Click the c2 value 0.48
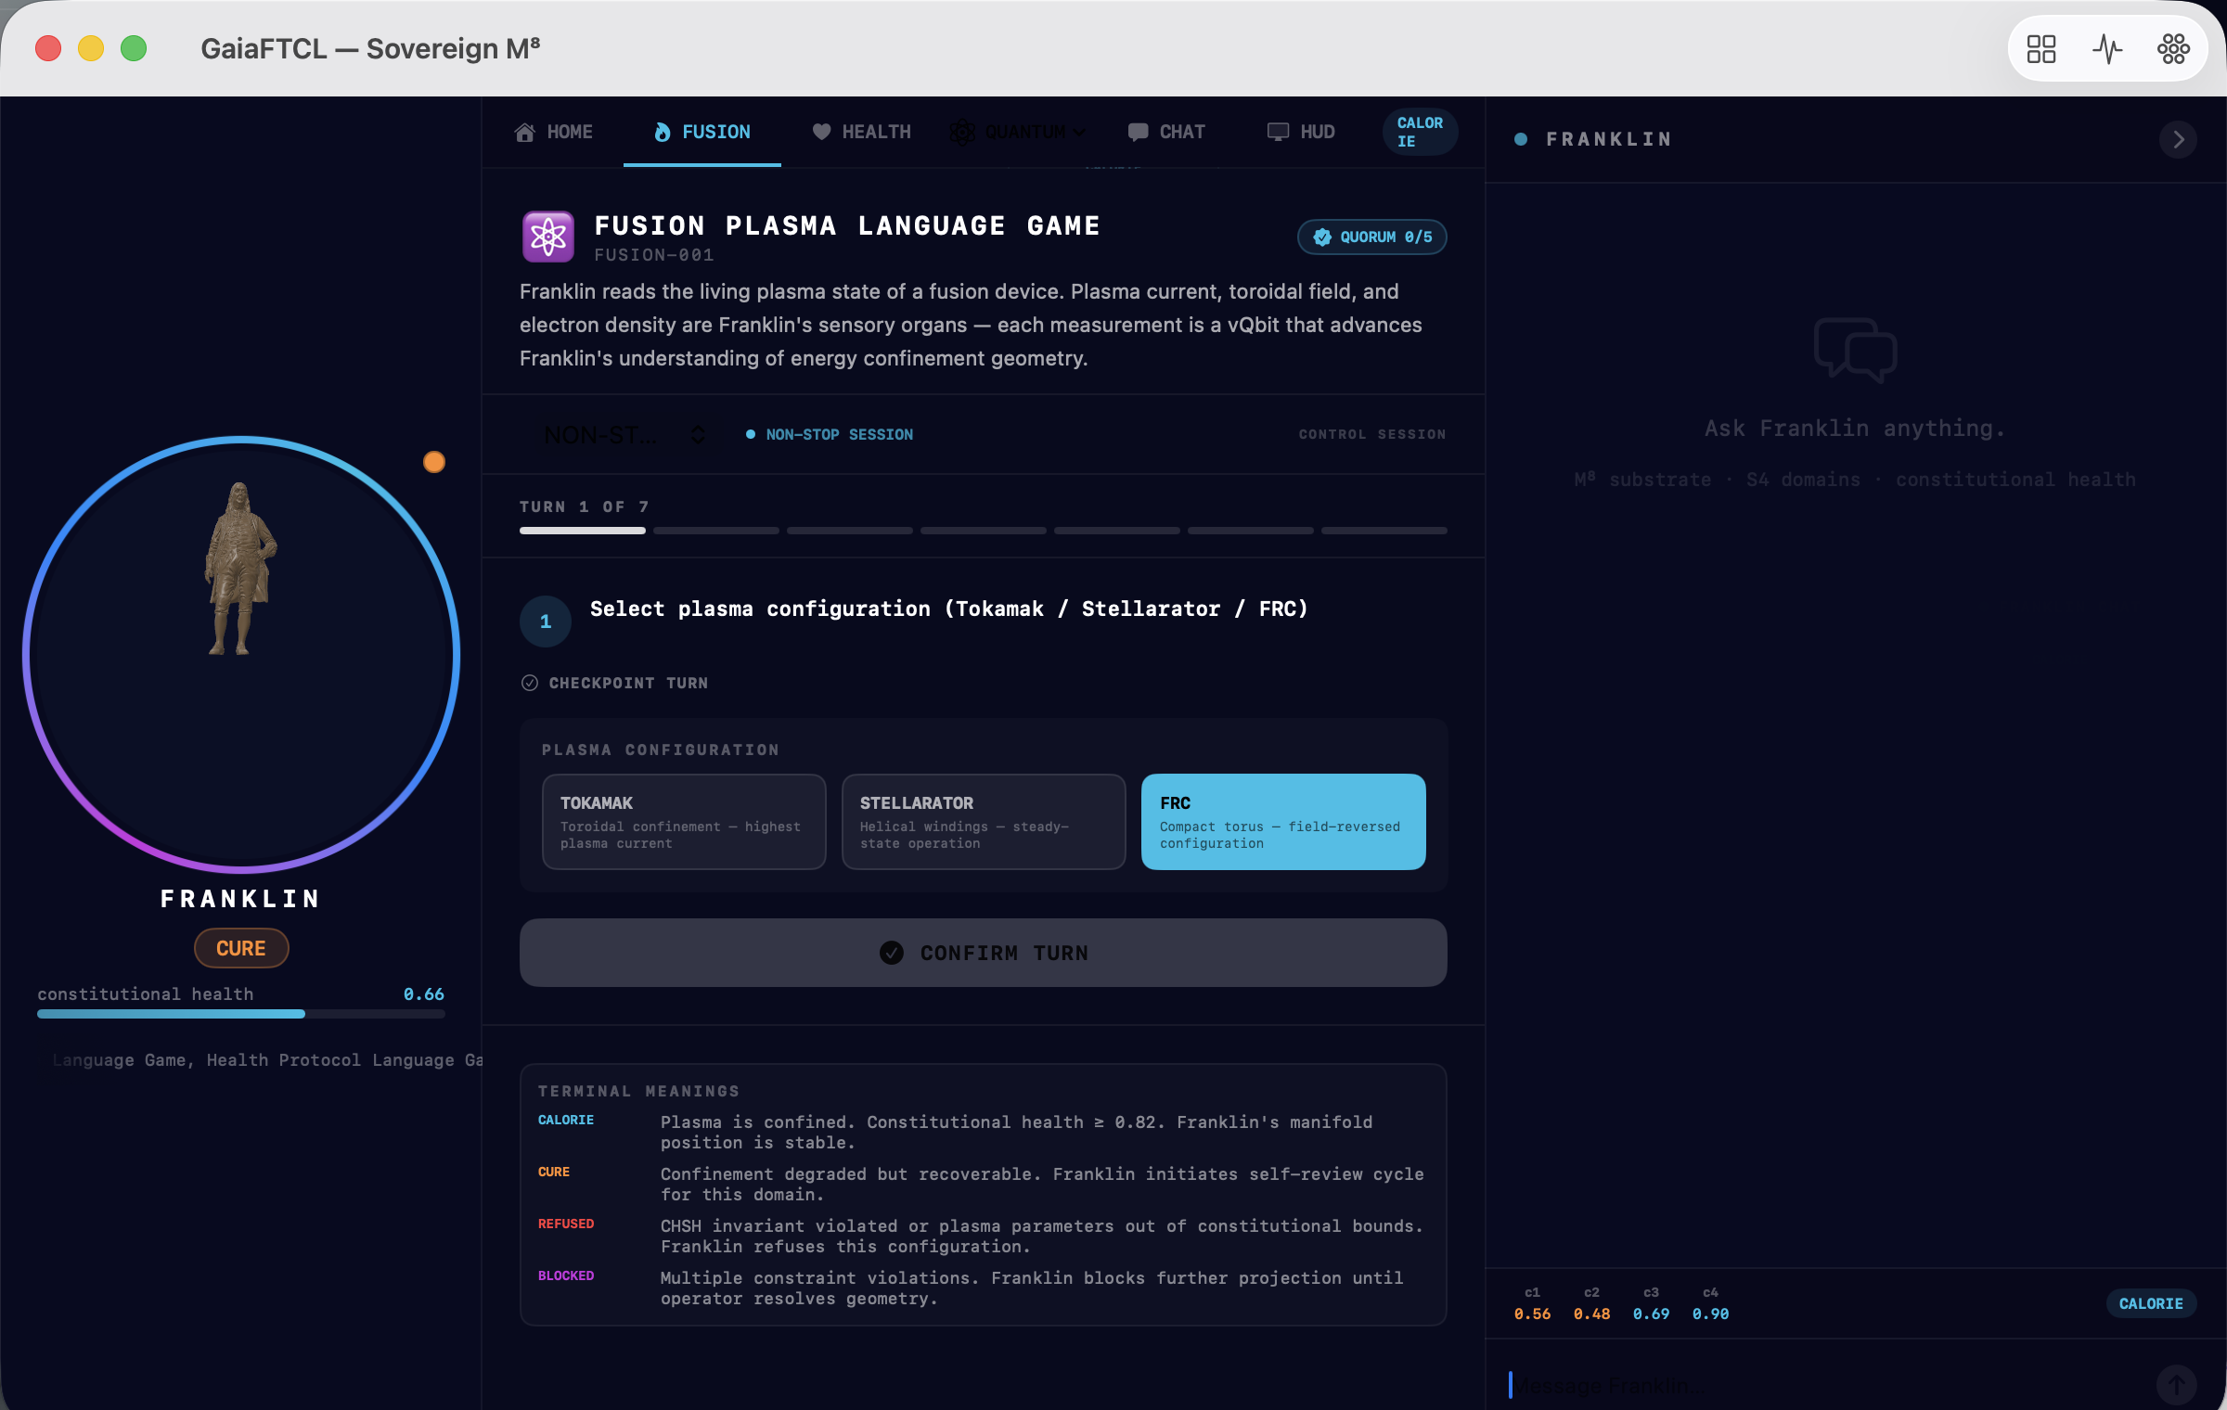 tap(1591, 1314)
